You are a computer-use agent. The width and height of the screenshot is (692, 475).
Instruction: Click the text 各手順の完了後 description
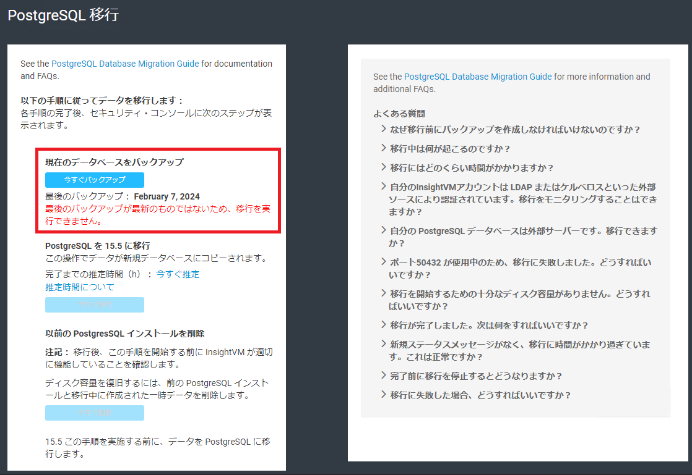point(146,119)
